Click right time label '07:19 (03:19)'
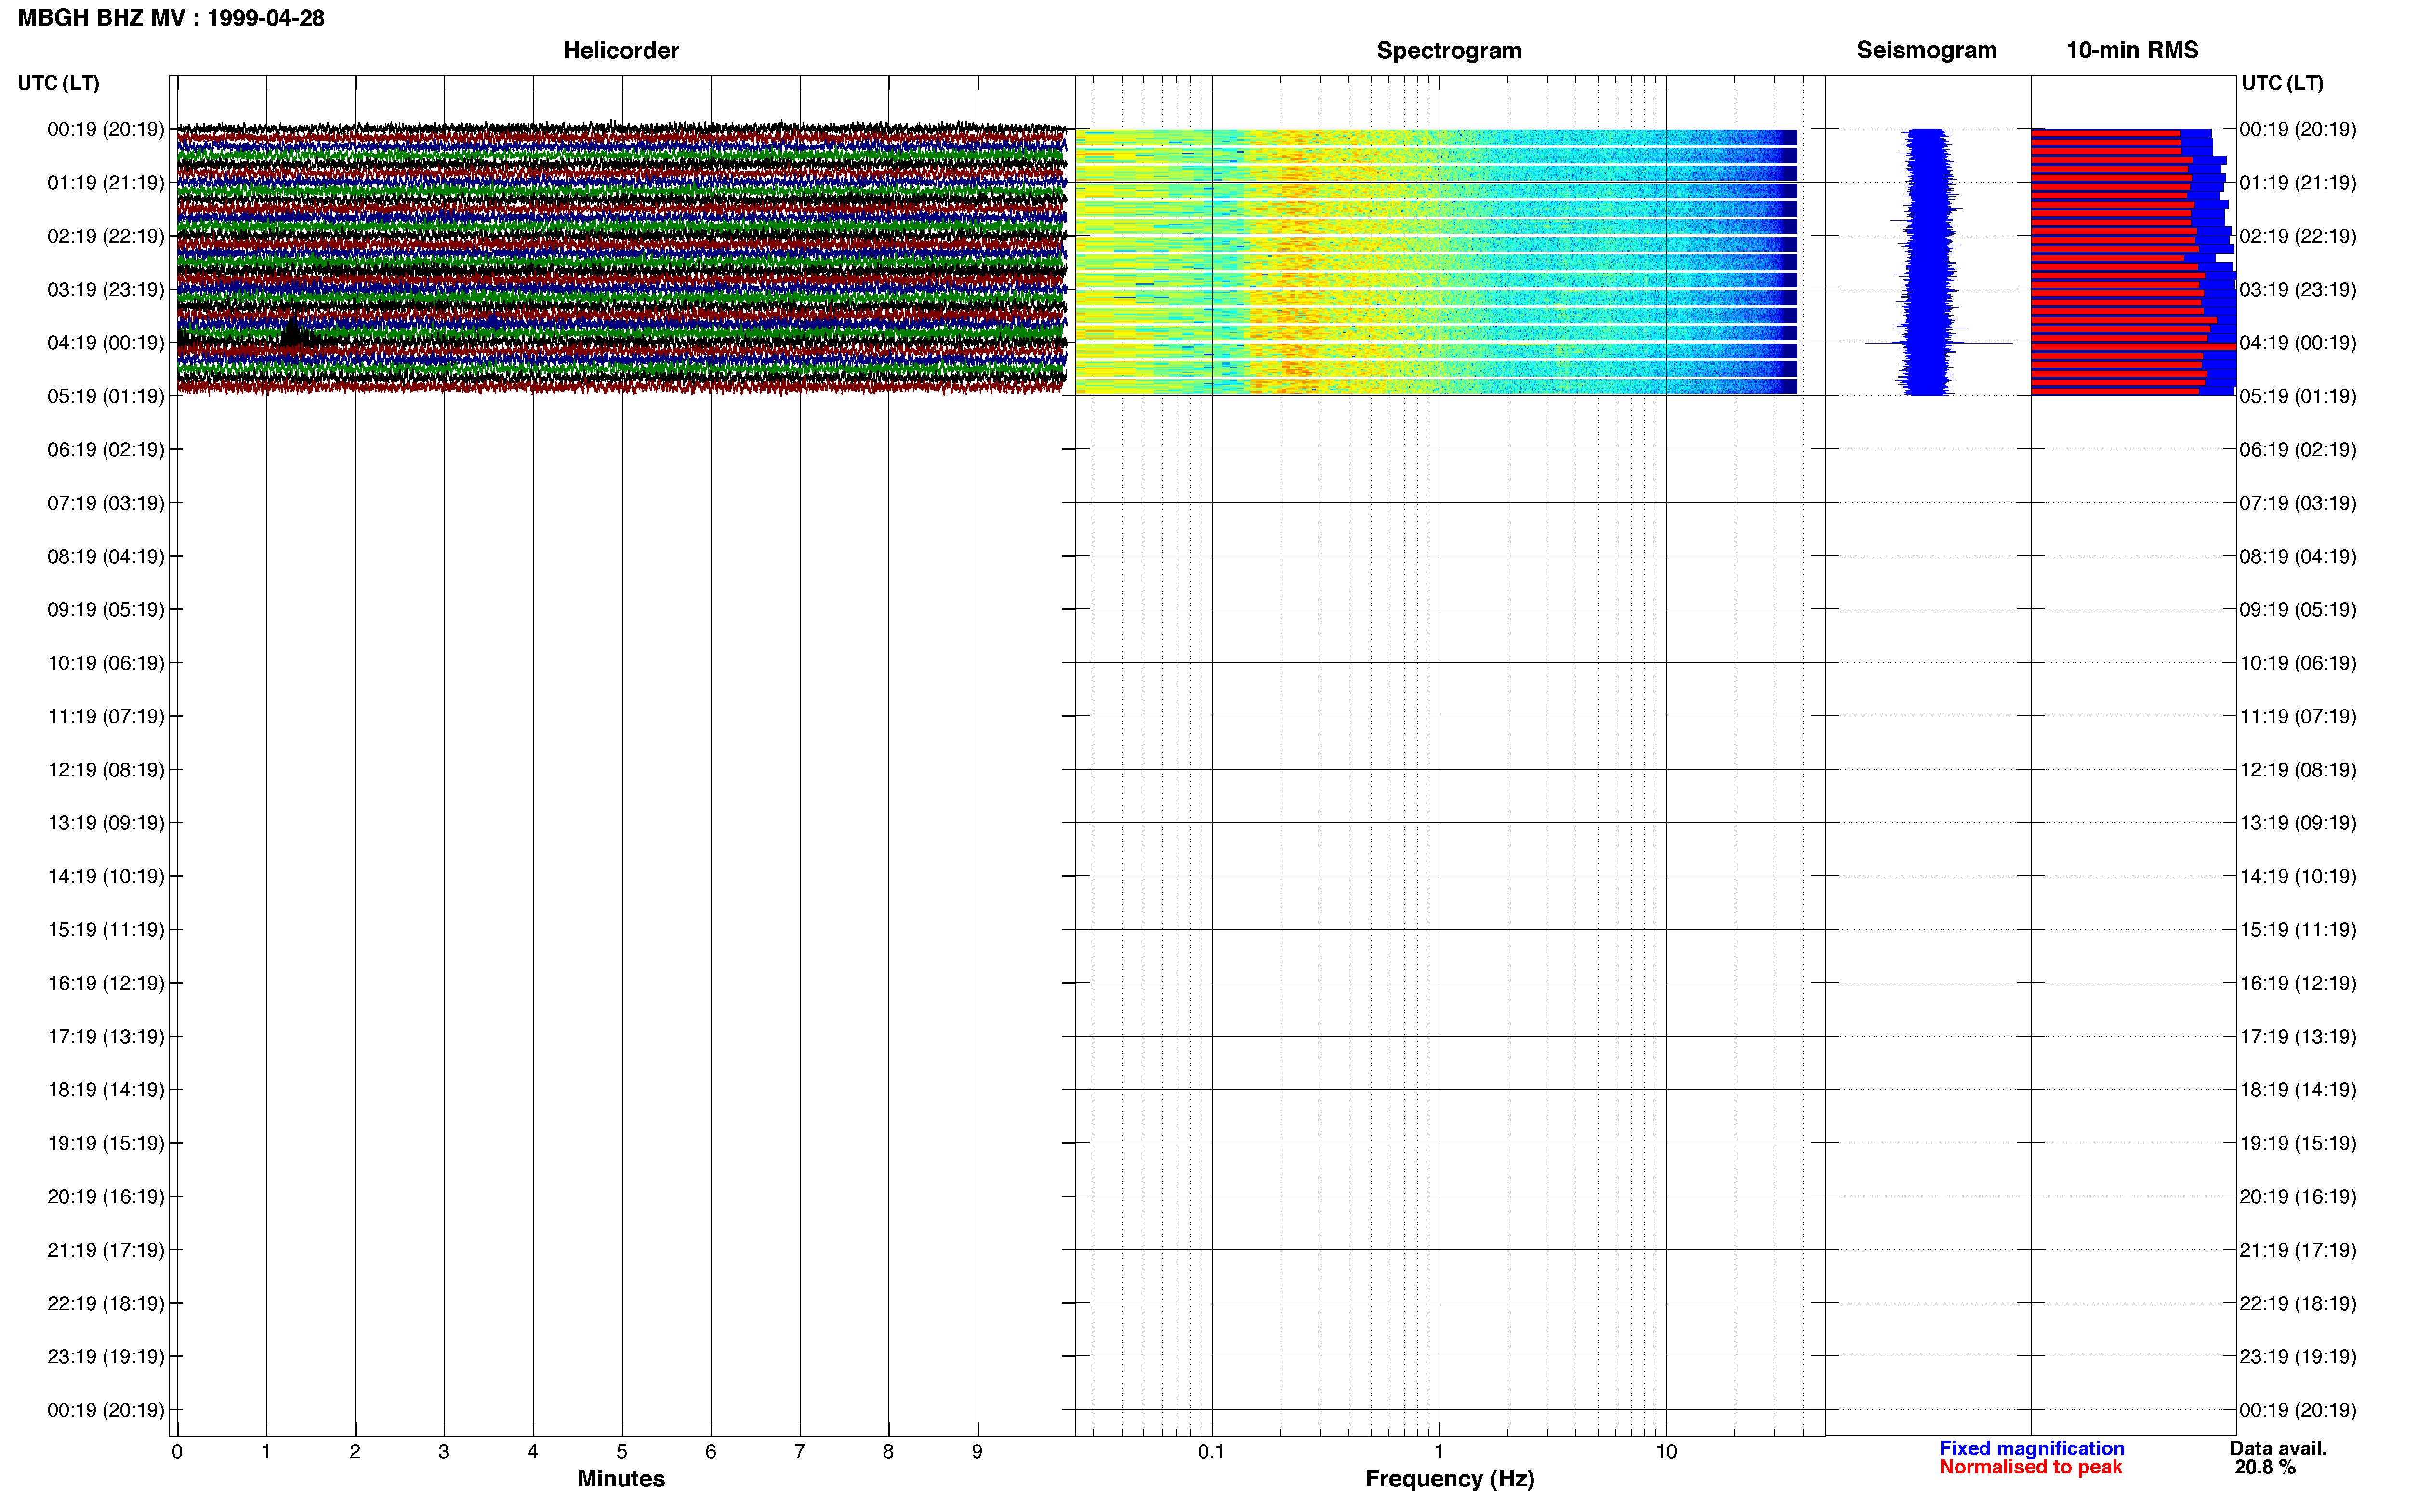Viewport: 2418px width, 1512px height. click(2298, 503)
